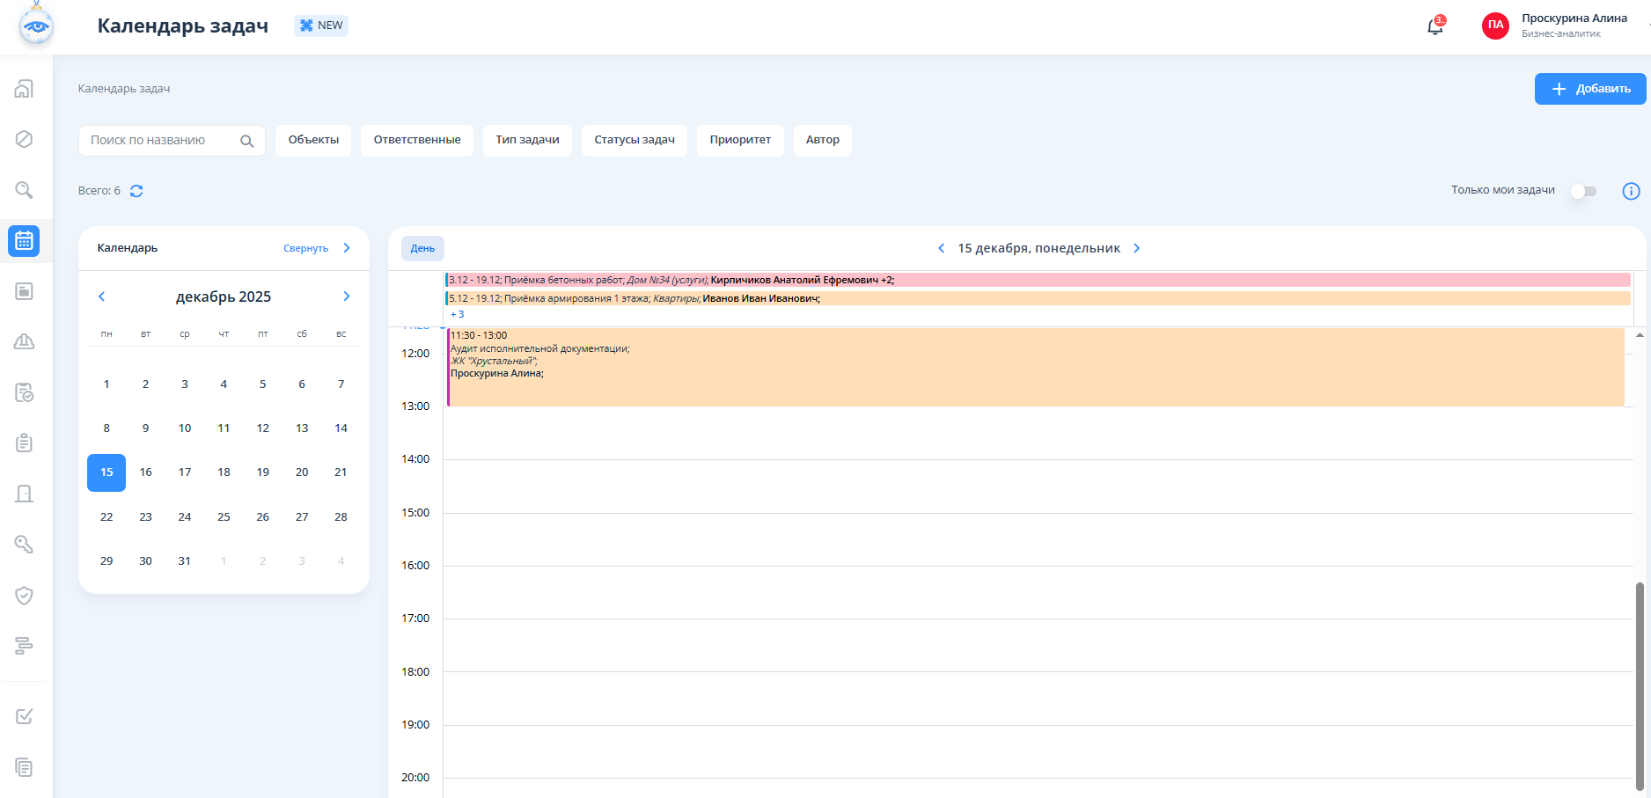Click the Добавить button
Screen dimensions: 1651x798
[x=1589, y=89]
